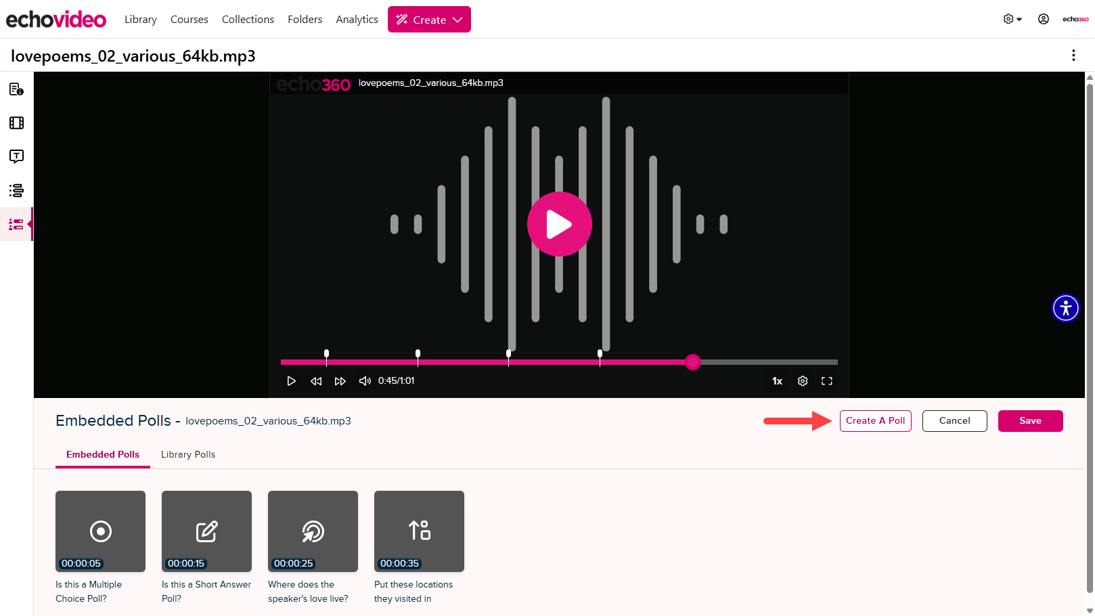1095x616 pixels.
Task: Go to Analytics in top navigation
Action: [x=357, y=20]
